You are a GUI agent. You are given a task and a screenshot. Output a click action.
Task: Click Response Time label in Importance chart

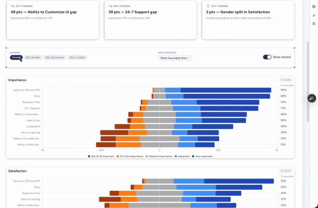coord(31,102)
